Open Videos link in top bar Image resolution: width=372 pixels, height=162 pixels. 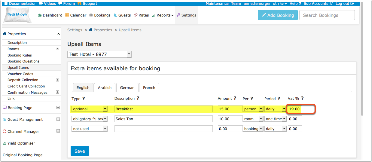(x=47, y=4)
